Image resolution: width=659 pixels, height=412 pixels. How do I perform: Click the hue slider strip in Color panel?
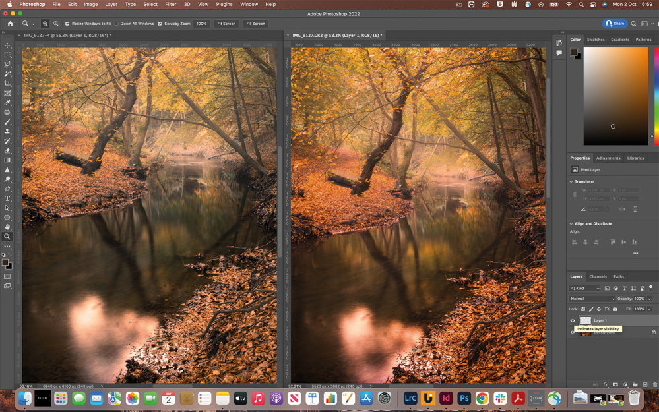point(656,96)
